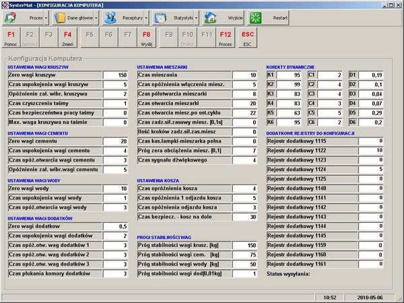Select the Czas opóź.otwarcia wagi wody field

pos(115,207)
